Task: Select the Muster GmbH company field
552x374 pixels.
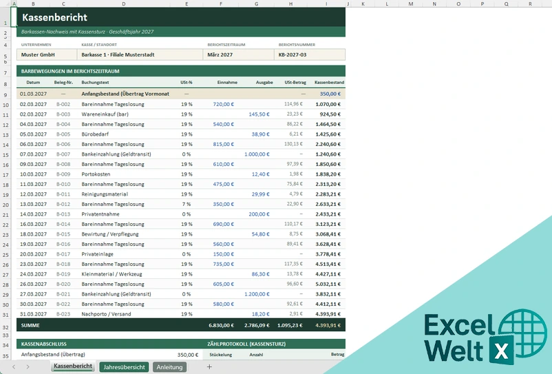Action: tap(47, 54)
